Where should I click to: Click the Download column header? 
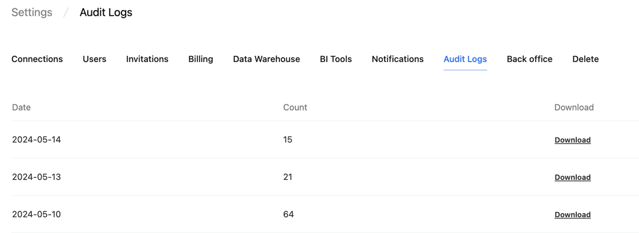[x=574, y=108]
